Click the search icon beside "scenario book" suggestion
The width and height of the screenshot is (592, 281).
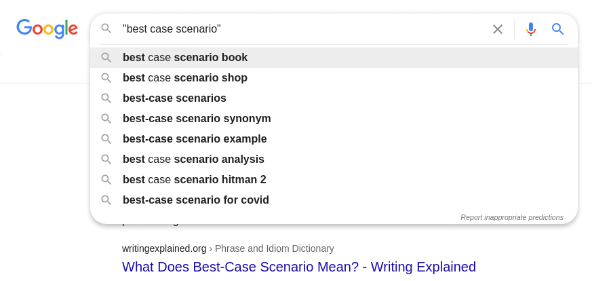(106, 58)
